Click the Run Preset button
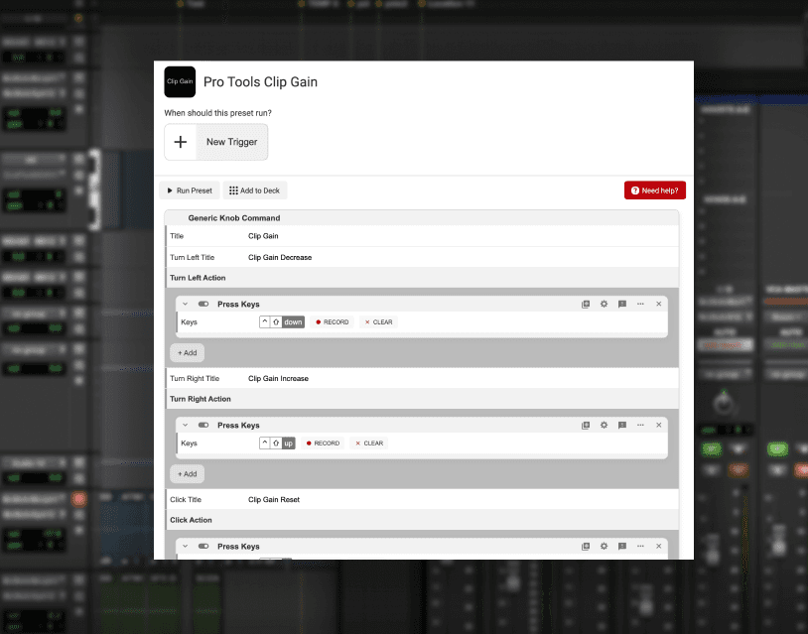Image resolution: width=808 pixels, height=634 pixels. [190, 190]
